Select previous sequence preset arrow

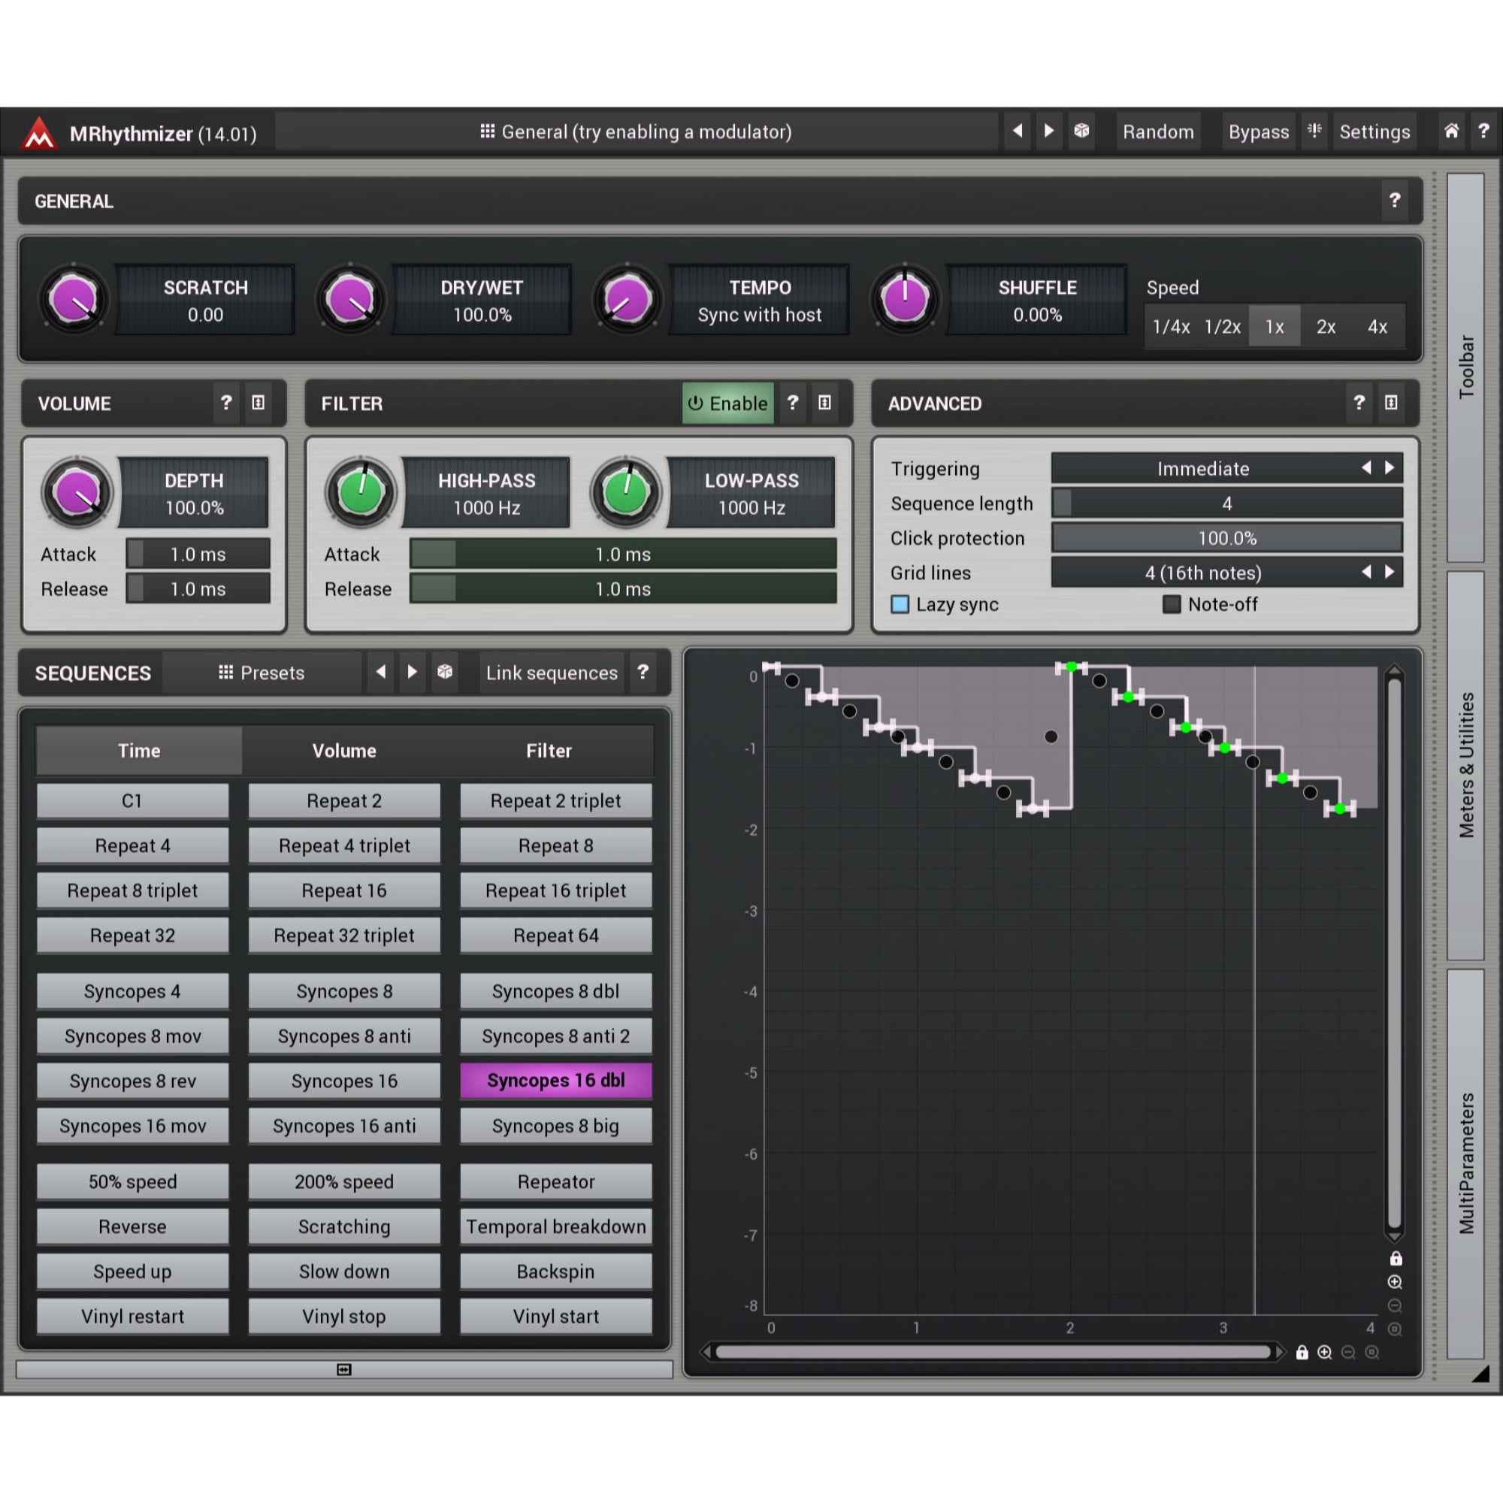(x=380, y=672)
